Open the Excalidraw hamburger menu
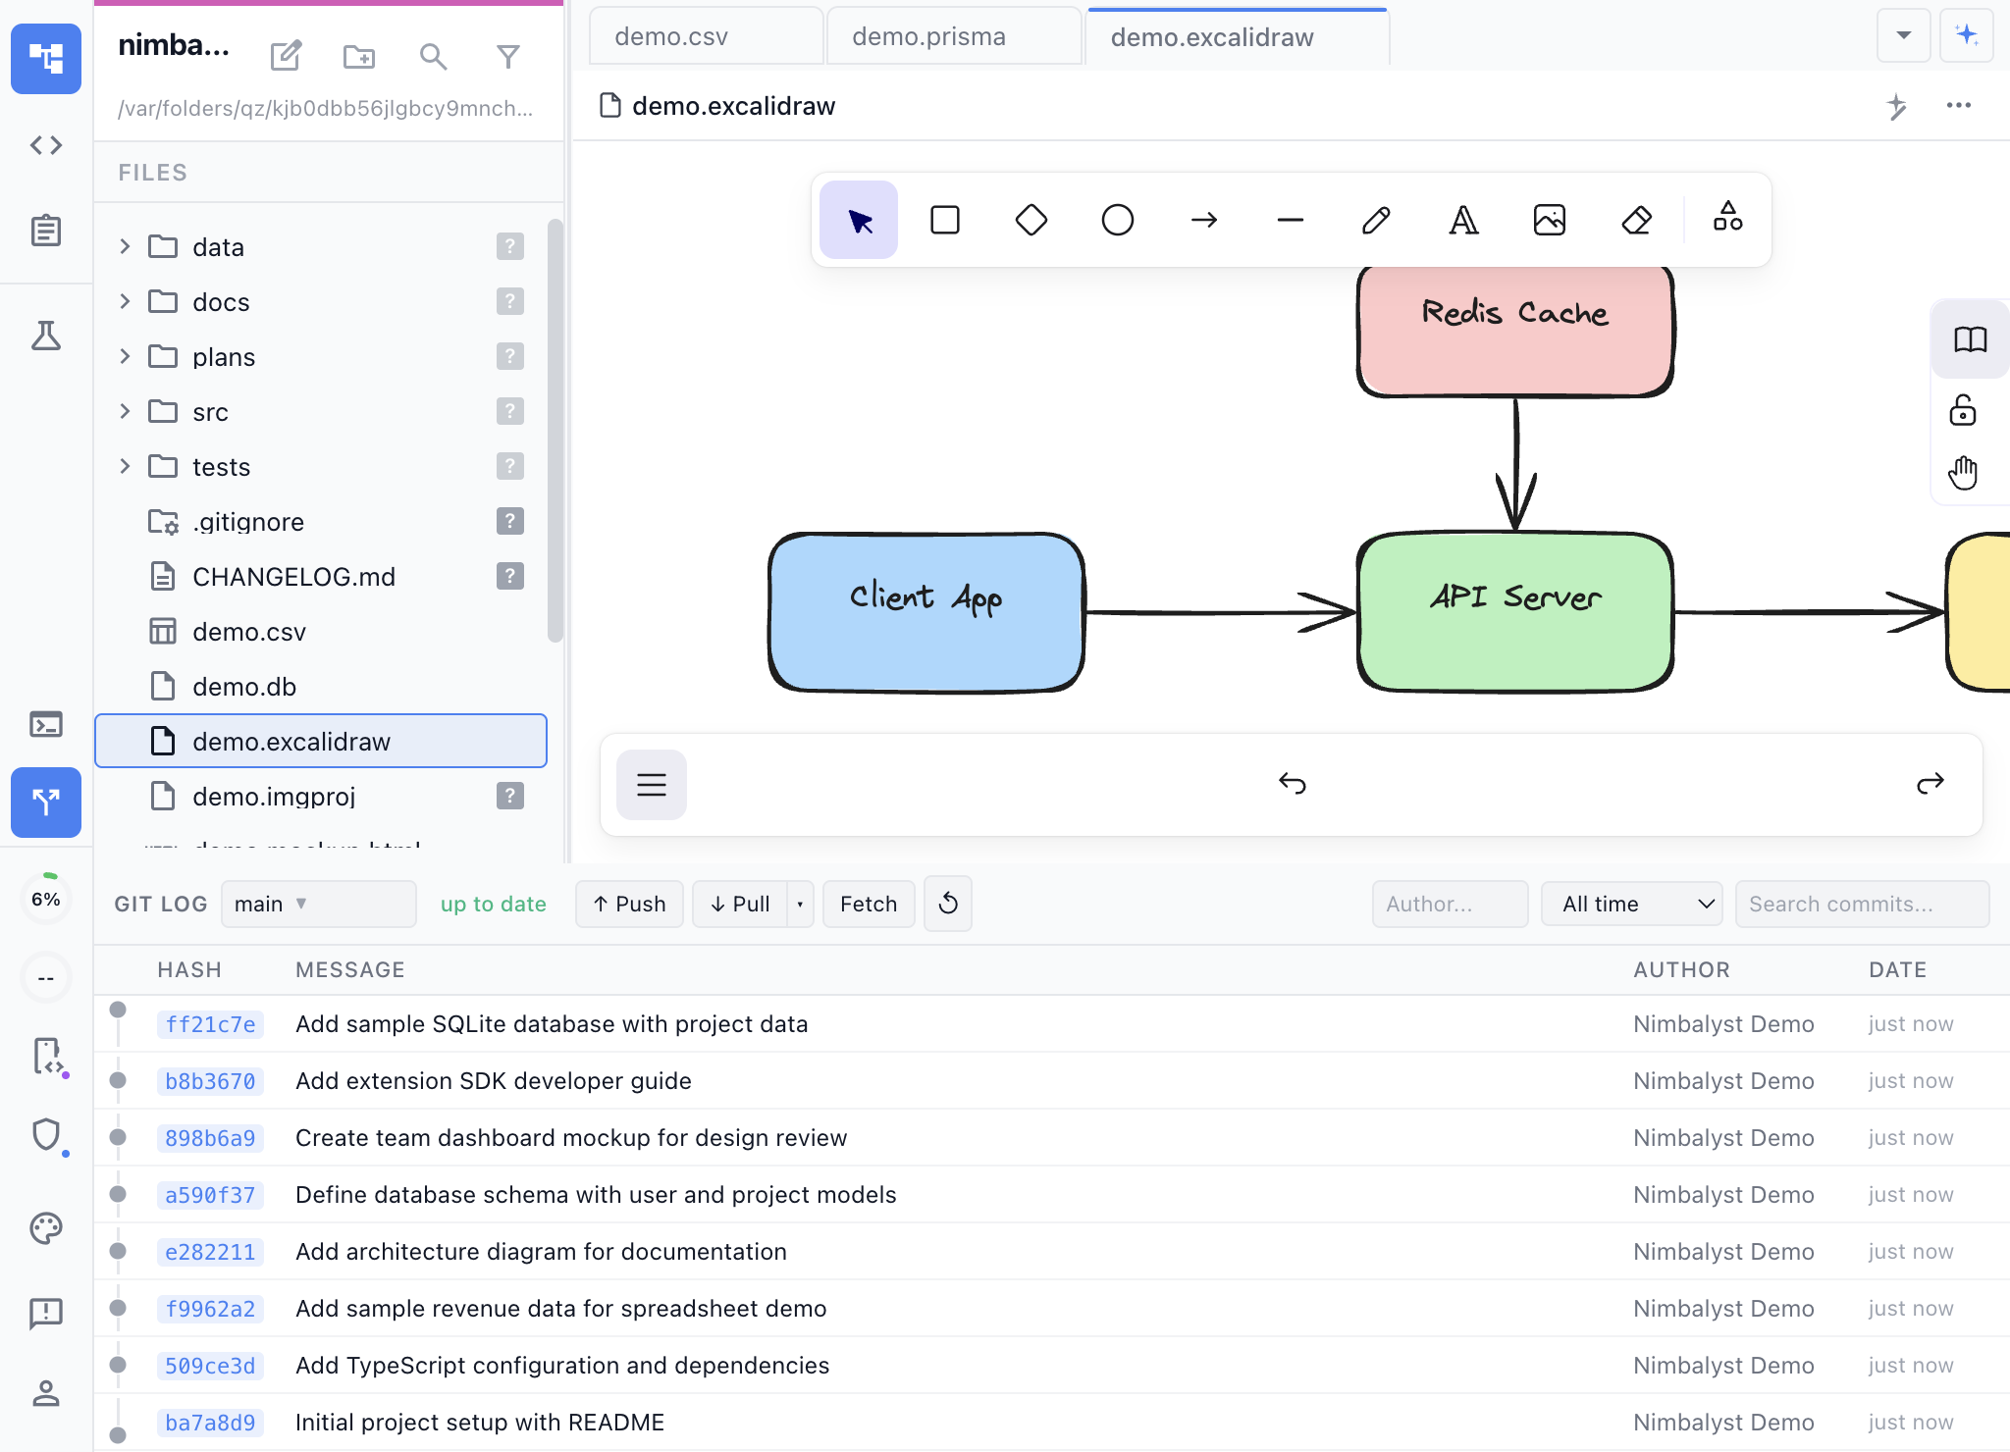This screenshot has width=2010, height=1452. 651,784
